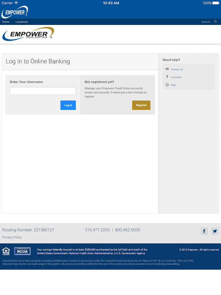This screenshot has height=295, width=221.
Task: Click the lifebuoy Help icon
Action: [x=167, y=85]
